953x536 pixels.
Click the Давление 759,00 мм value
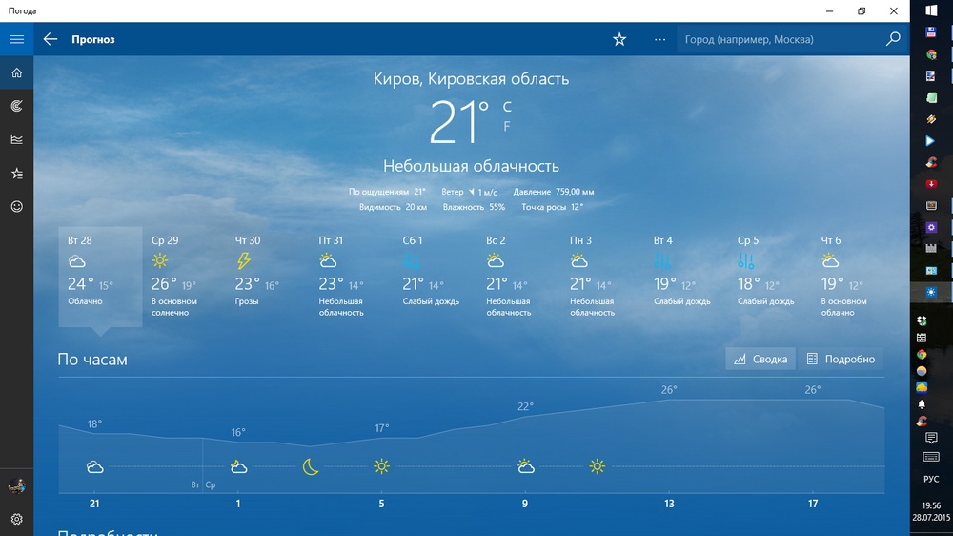(553, 192)
